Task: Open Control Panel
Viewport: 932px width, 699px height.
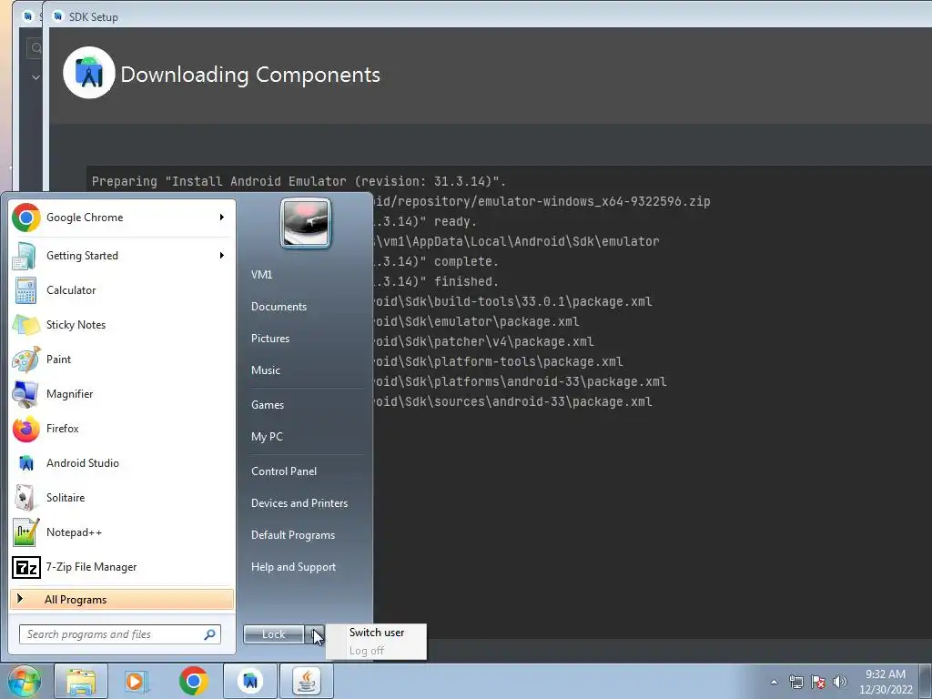Action: point(284,471)
